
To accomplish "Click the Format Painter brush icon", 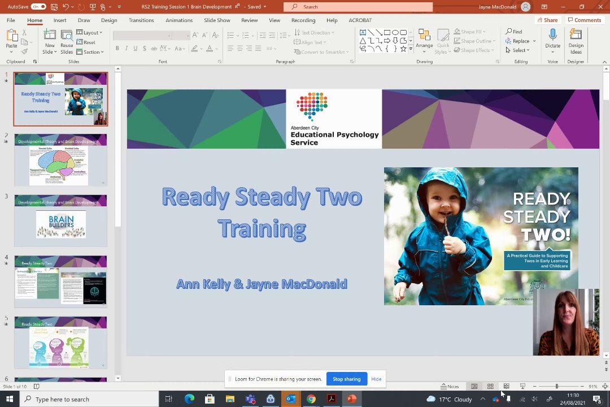I will pos(24,51).
